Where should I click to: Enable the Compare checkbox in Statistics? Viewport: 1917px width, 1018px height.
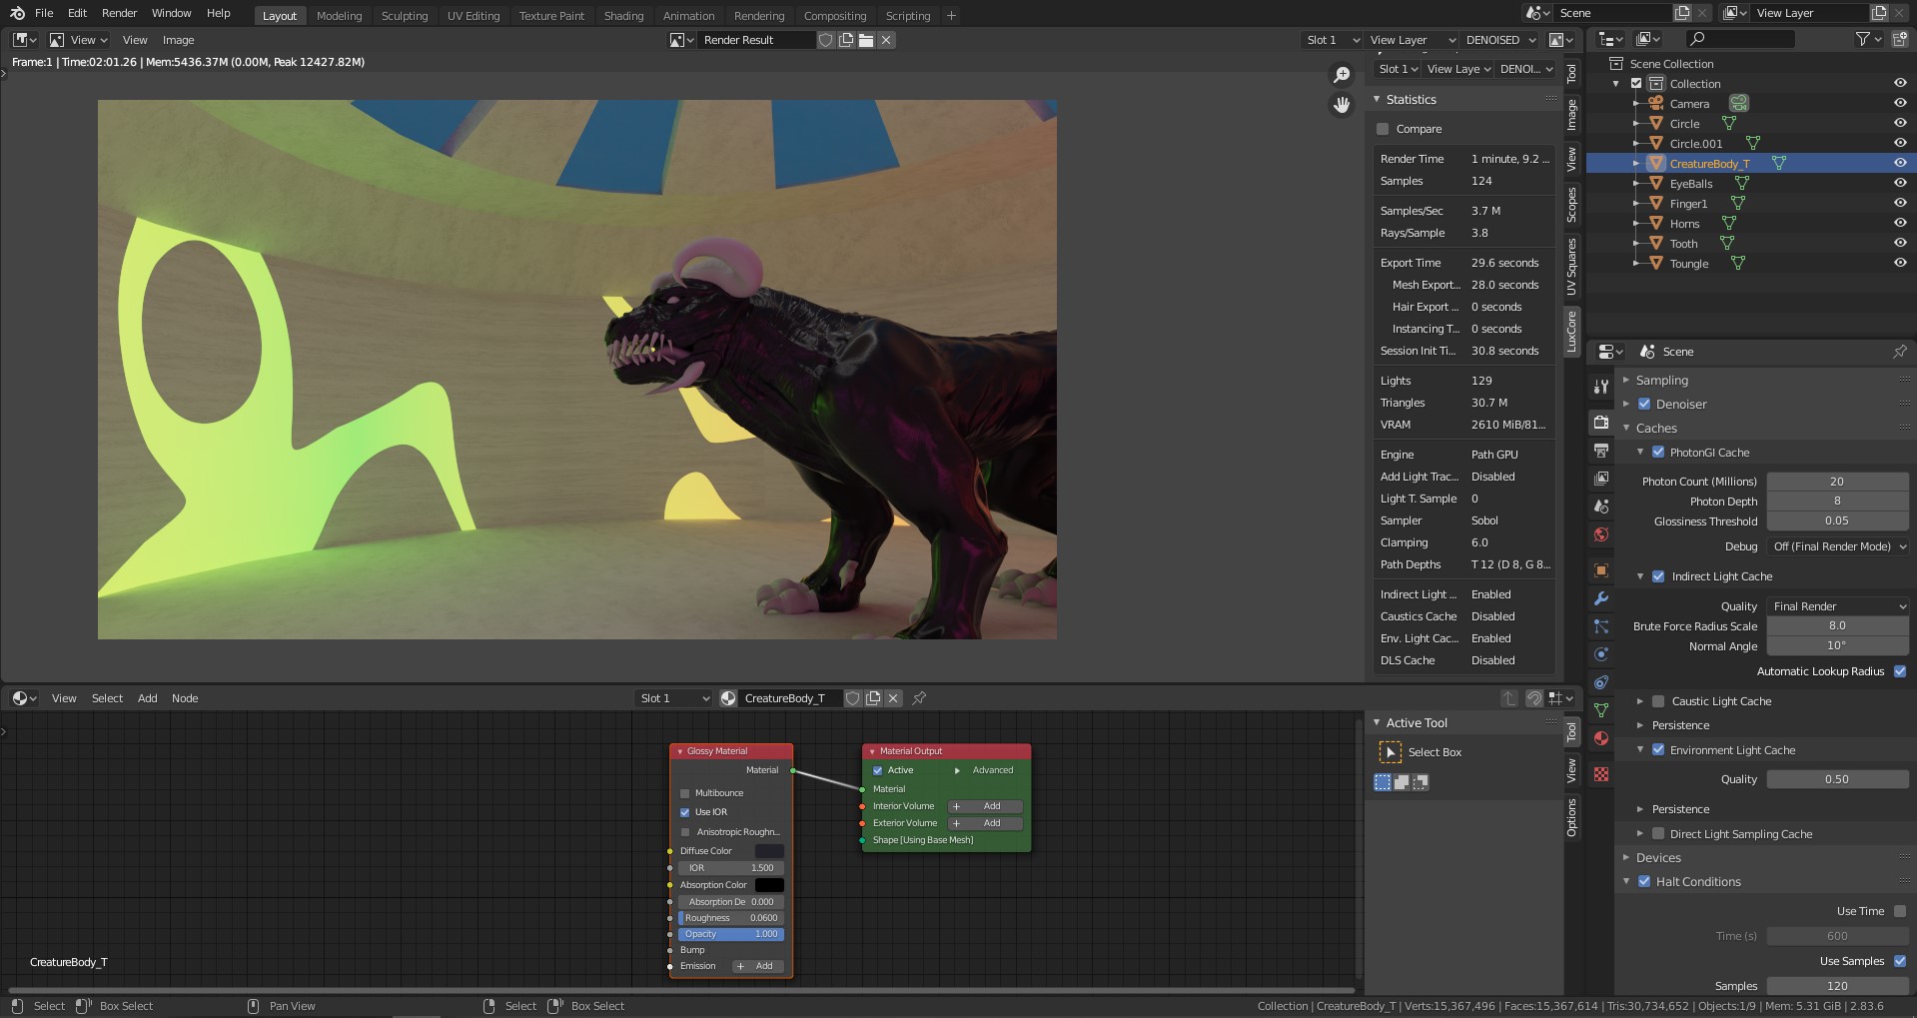(x=1383, y=129)
